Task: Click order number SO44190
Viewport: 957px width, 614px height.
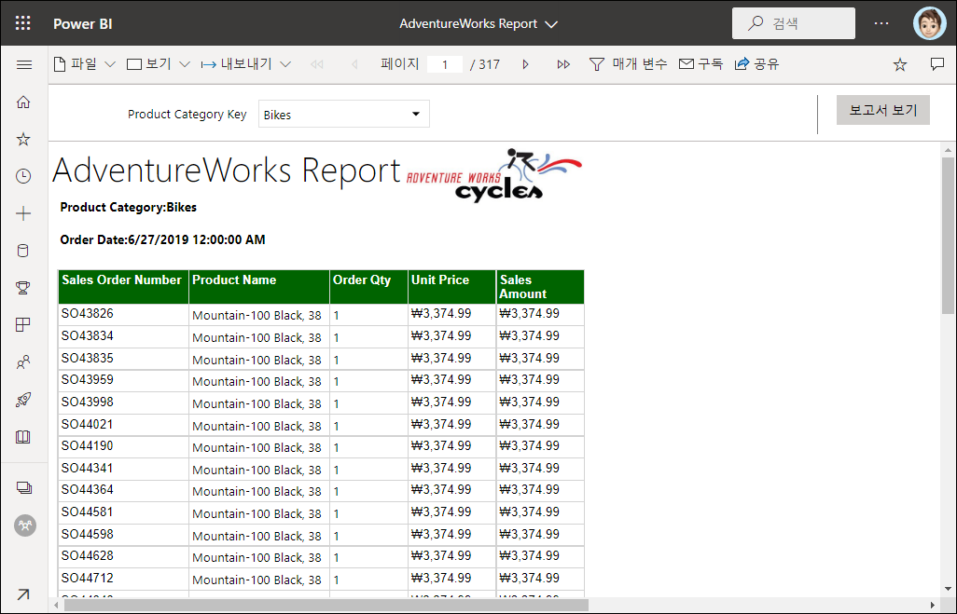Action: [x=88, y=445]
